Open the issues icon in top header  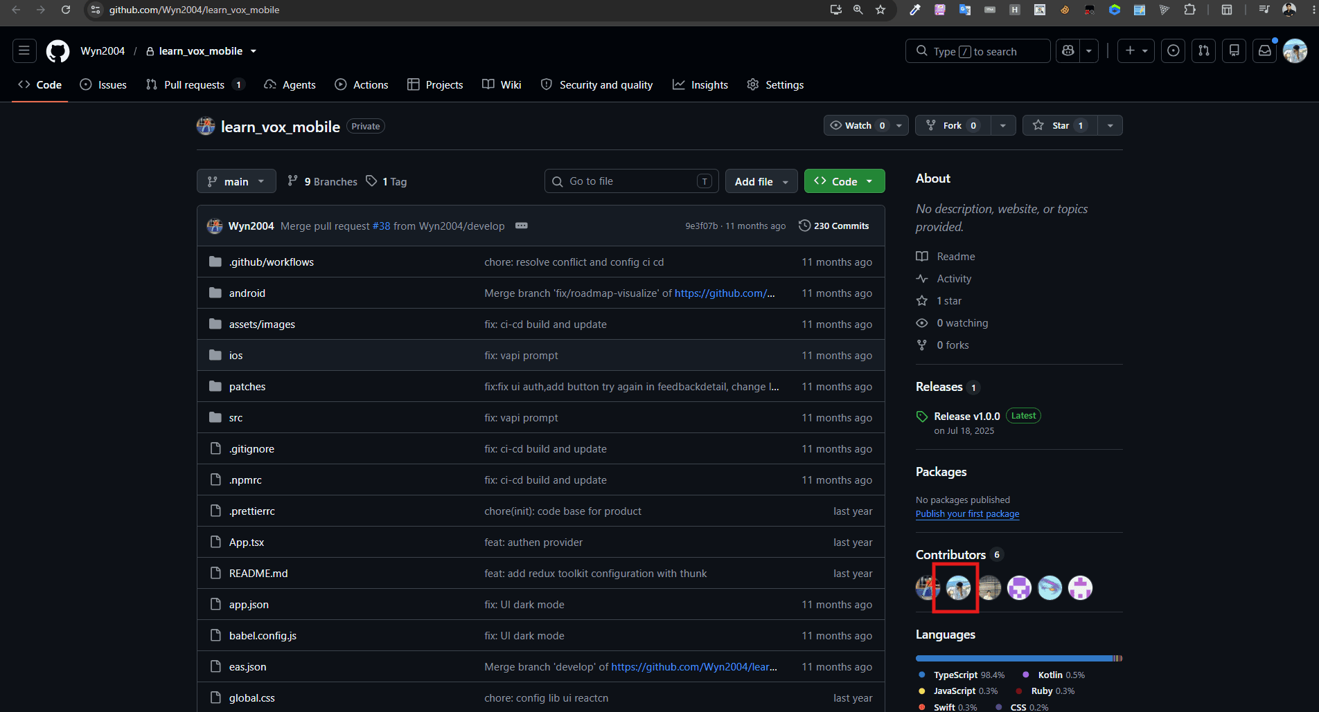click(x=1173, y=51)
